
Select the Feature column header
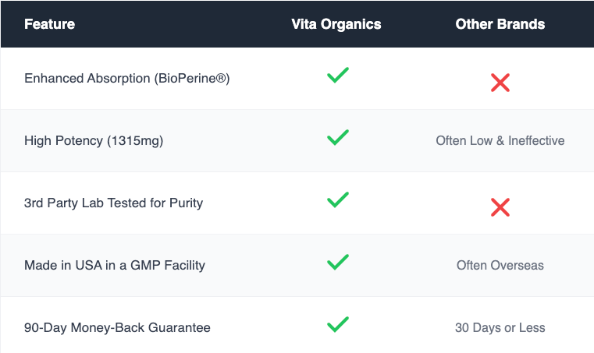[x=50, y=24]
